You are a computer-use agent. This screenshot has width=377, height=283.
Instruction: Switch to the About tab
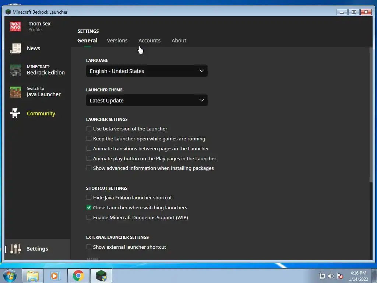179,41
